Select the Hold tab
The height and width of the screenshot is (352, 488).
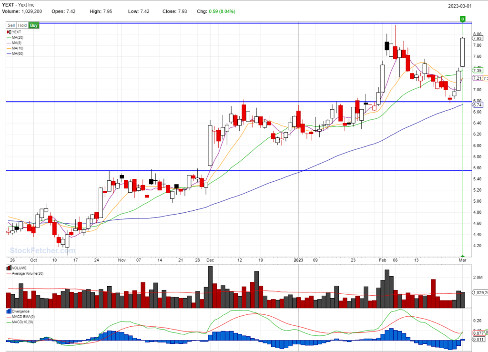click(x=22, y=25)
